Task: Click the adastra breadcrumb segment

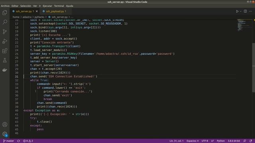Action: [x=27, y=17]
